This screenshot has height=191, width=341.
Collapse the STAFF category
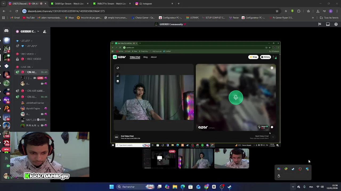coord(24,41)
